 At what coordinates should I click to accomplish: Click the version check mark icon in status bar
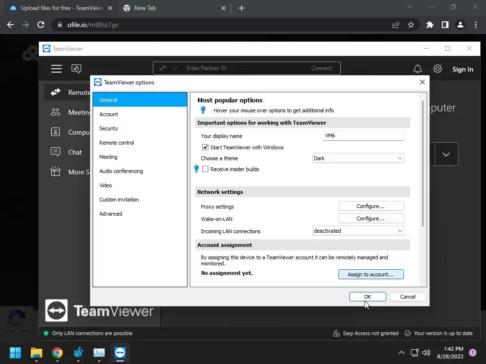click(x=408, y=333)
